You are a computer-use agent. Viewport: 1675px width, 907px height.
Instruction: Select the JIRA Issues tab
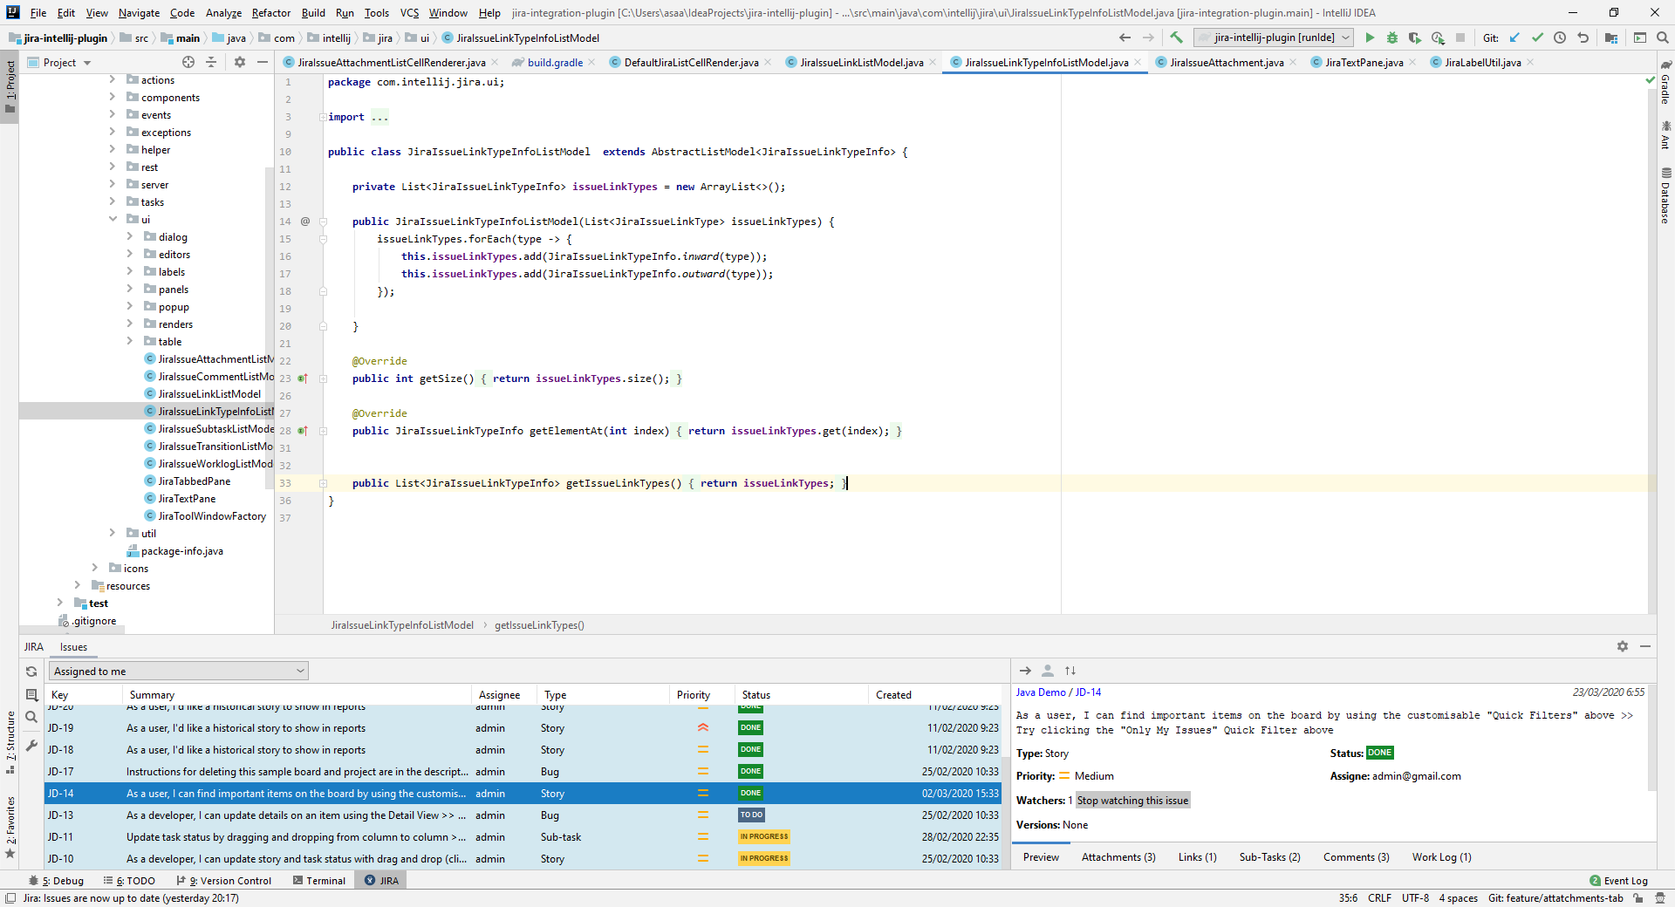(x=73, y=647)
